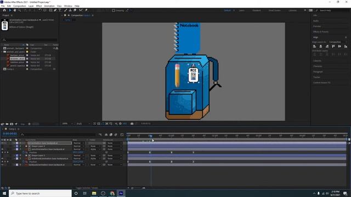This screenshot has width=351, height=197.
Task: Toggle notebook layer Position stopwatch
Action: (x=24, y=162)
